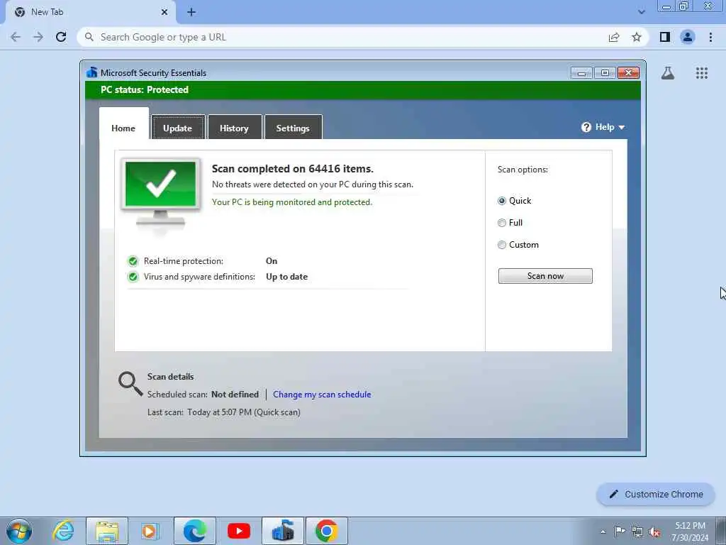Click the 'Last scan: Today at 5:07 PM' text
The width and height of the screenshot is (726, 545).
tap(223, 412)
